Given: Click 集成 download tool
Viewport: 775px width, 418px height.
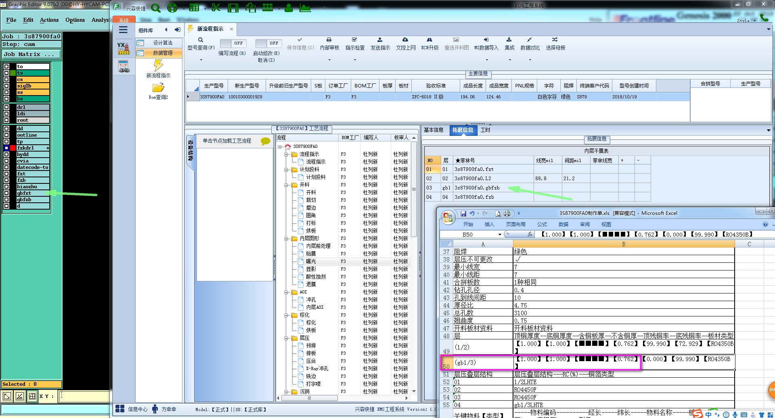Looking at the screenshot, I should pyautogui.click(x=509, y=44).
